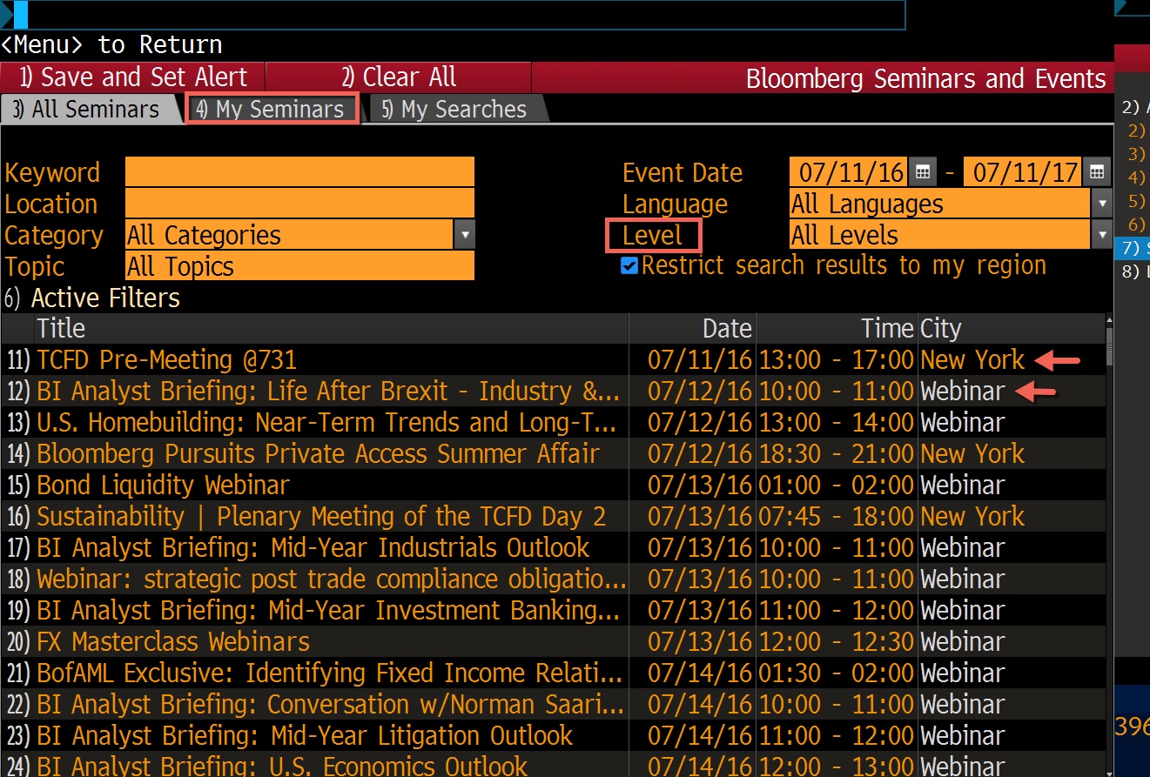
Task: Open Sustainability Plenary Meeting of the TCFD Day 2
Action: pyautogui.click(x=553, y=516)
